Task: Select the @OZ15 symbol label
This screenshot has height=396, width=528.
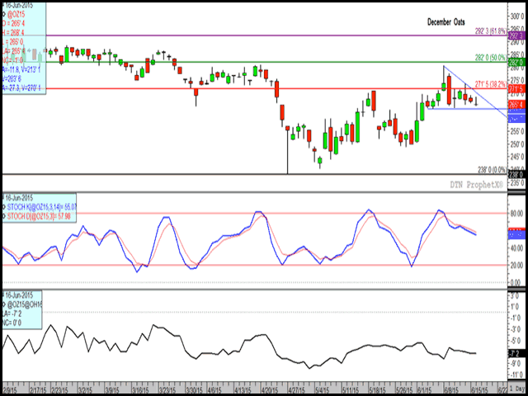Action: (x=16, y=15)
